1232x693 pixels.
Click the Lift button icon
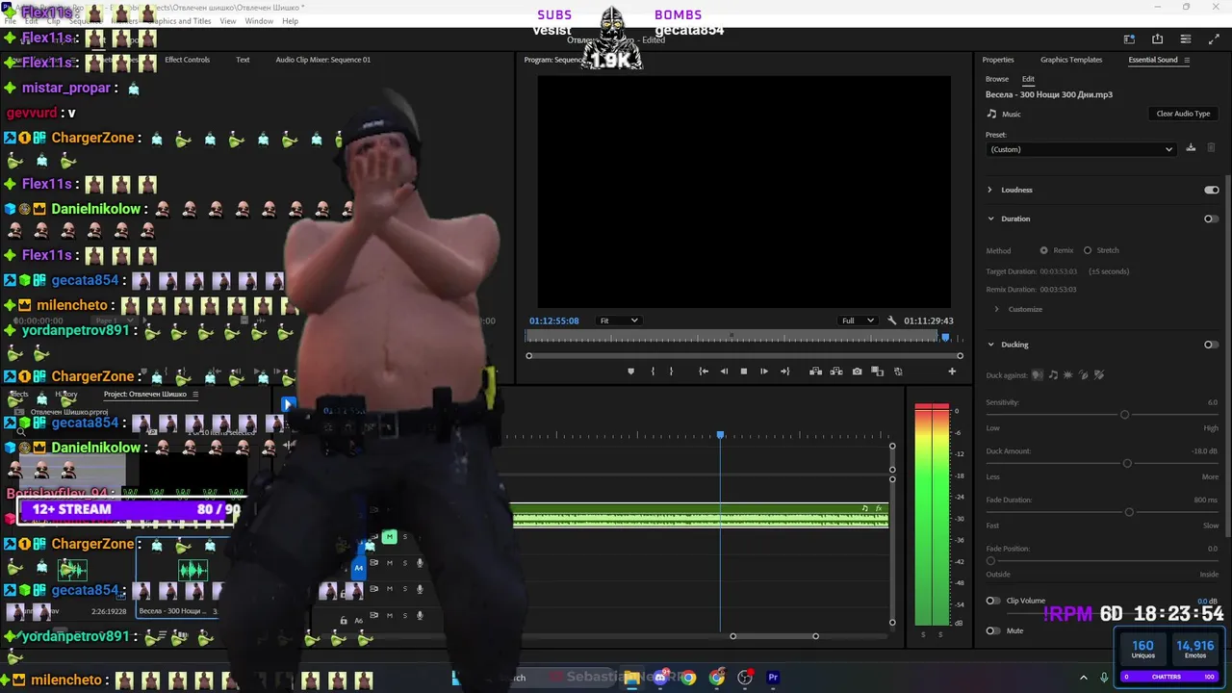point(815,372)
